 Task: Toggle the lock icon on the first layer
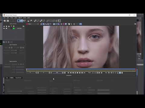[x=9, y=26]
